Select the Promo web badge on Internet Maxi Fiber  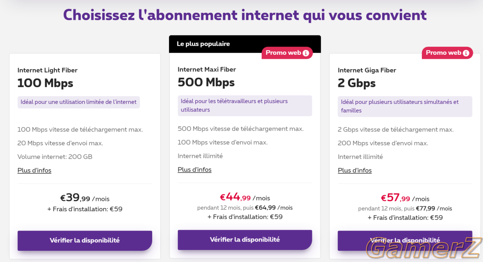point(287,53)
